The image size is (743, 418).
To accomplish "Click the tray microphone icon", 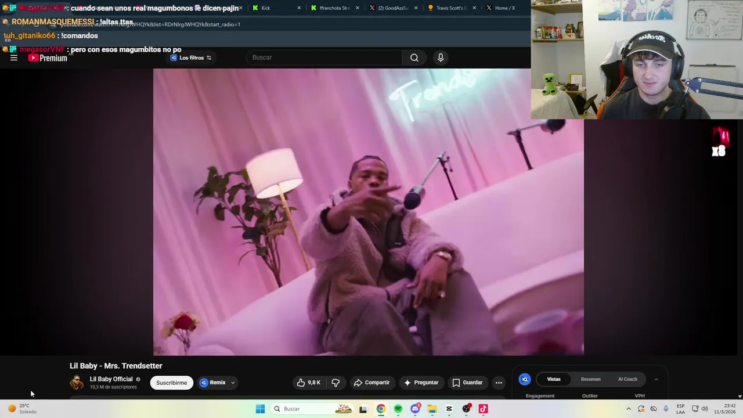I will coord(666,409).
